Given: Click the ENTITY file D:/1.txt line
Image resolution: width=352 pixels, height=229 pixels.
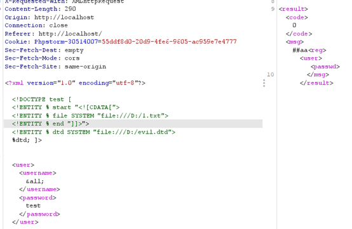Looking at the screenshot, I should click(x=90, y=115).
